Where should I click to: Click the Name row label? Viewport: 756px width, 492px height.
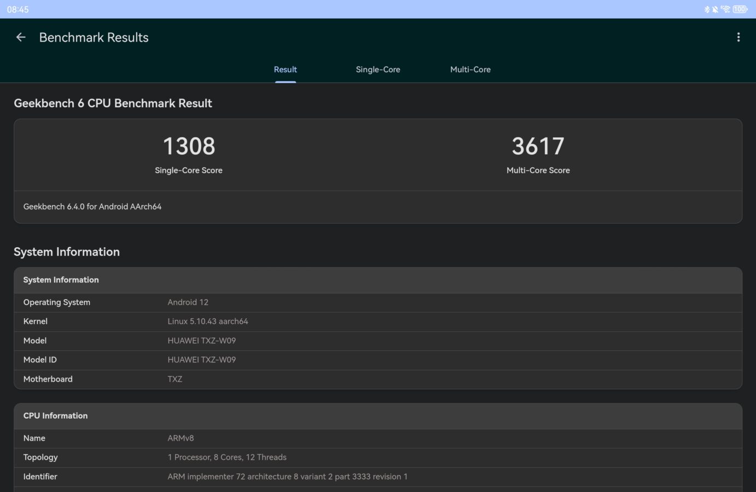click(34, 438)
